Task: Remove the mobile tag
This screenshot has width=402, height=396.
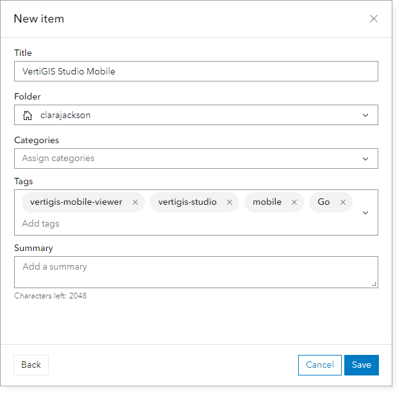Action: coord(294,202)
